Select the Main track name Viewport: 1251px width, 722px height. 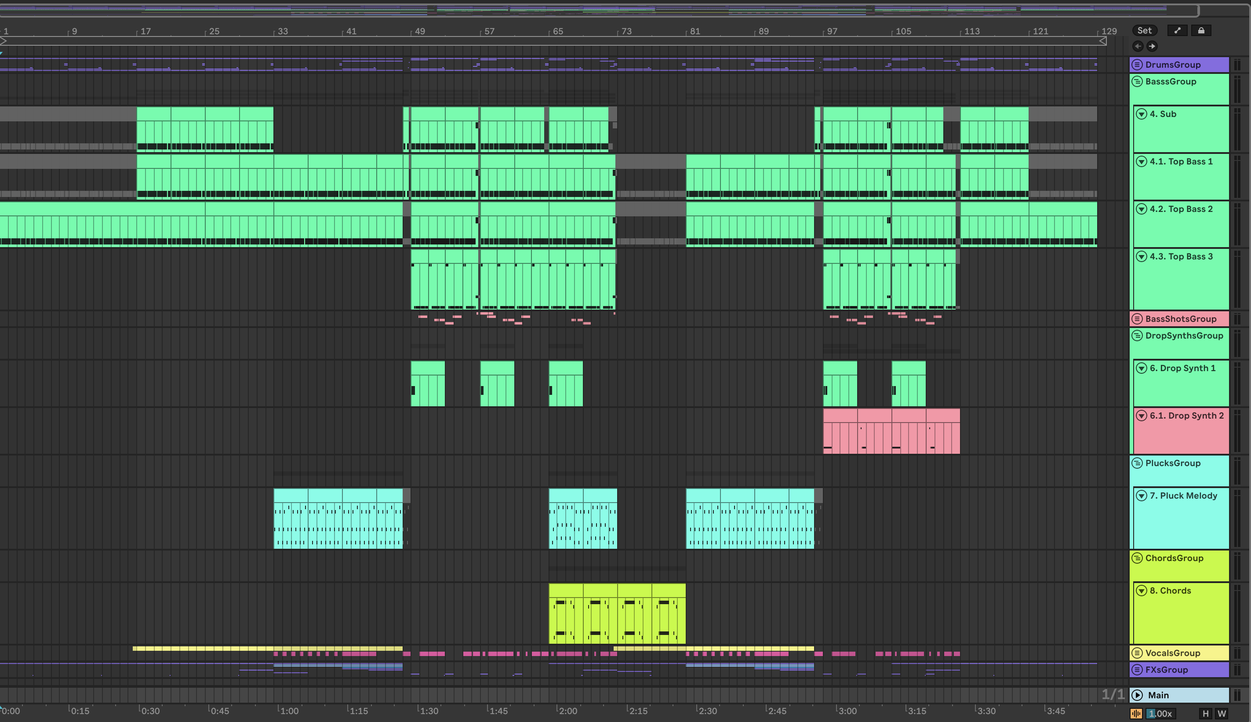coord(1158,695)
